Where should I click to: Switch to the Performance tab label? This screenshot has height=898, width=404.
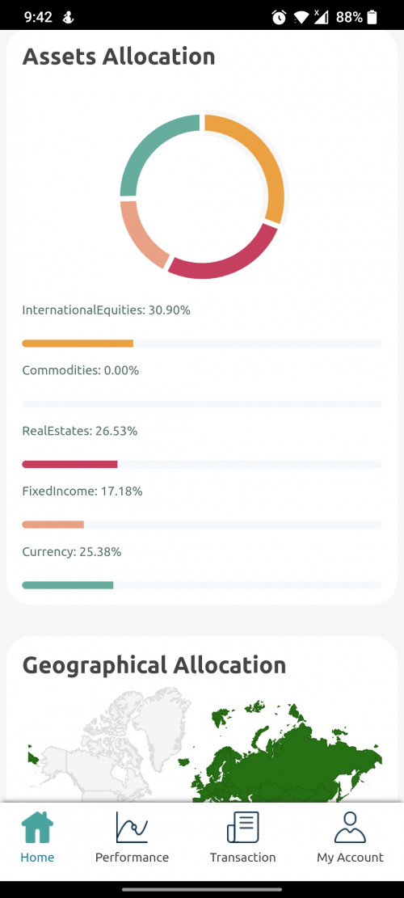(x=132, y=858)
